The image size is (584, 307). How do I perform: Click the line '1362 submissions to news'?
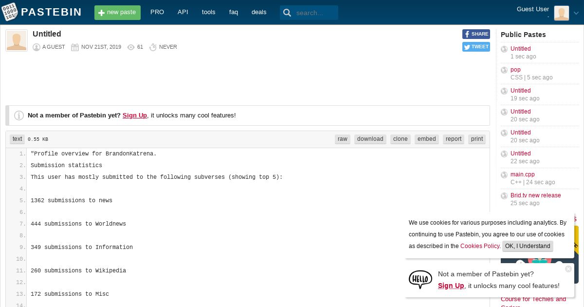click(72, 201)
